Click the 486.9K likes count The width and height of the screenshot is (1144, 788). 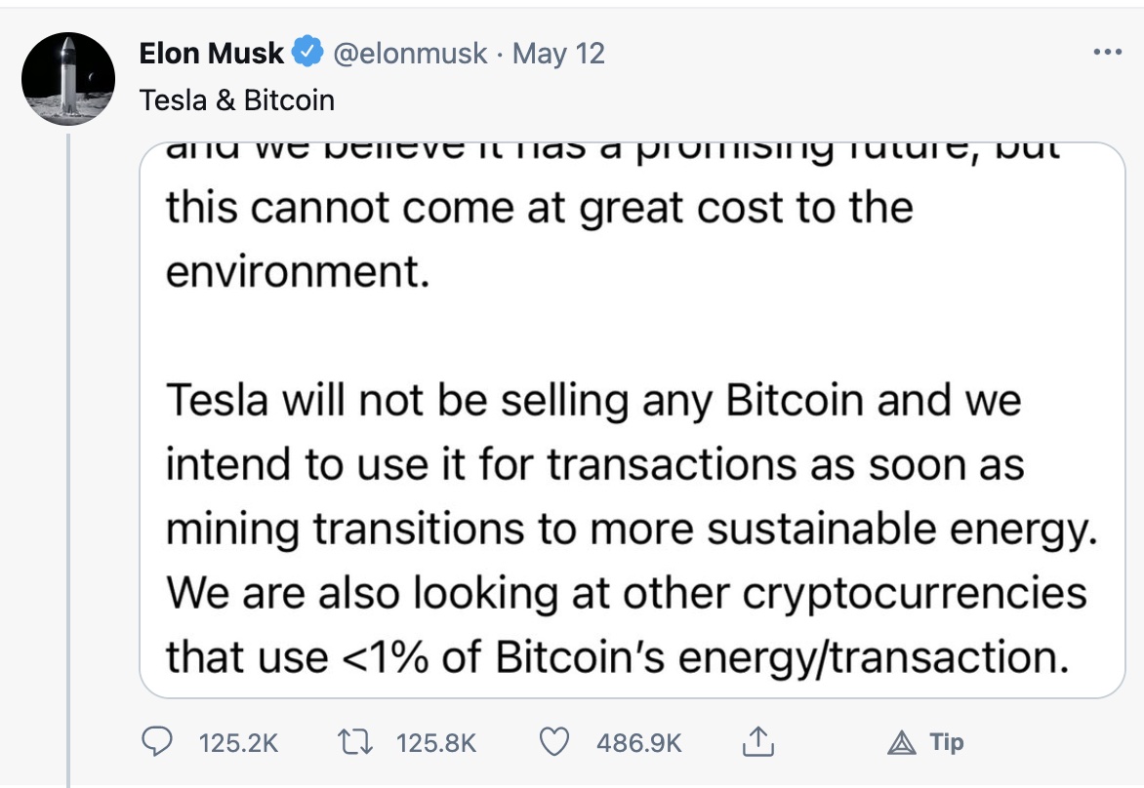point(639,743)
